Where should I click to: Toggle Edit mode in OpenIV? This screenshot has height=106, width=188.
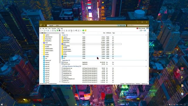click(x=122, y=26)
